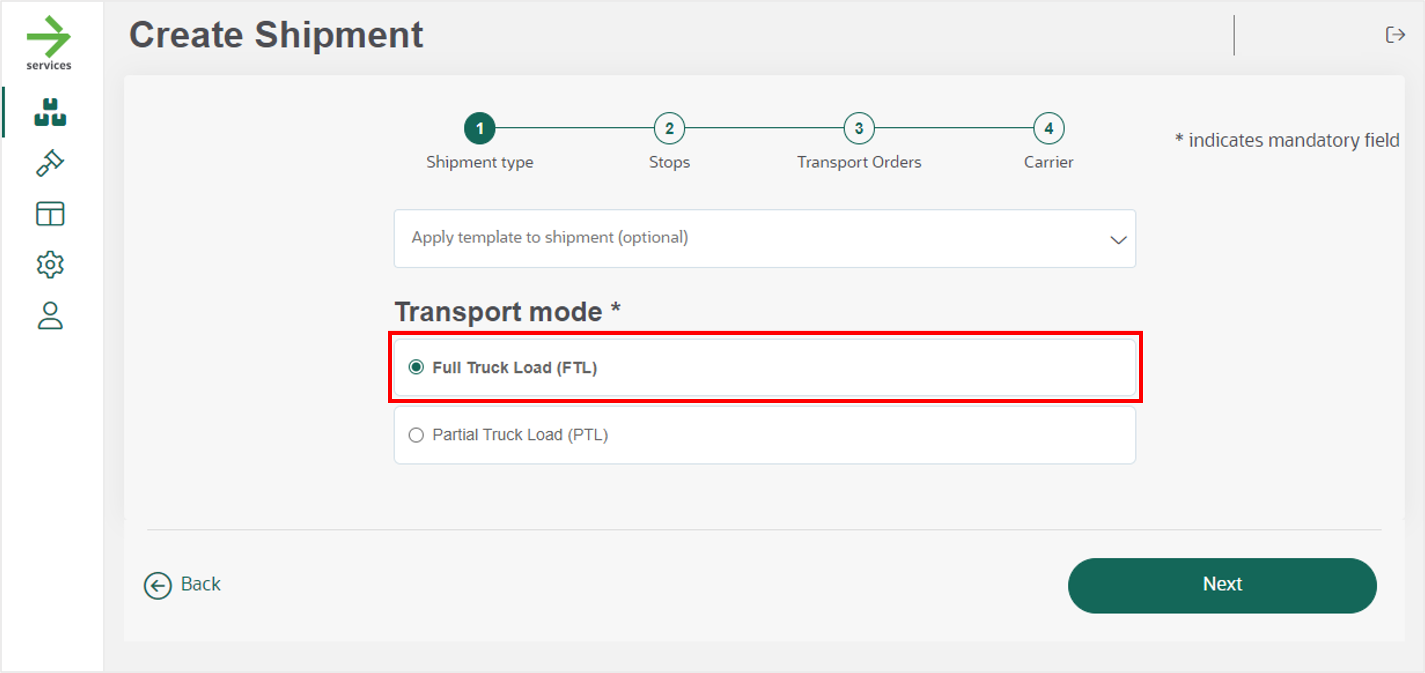
Task: Select Partial Truck Load (PTL)
Action: click(x=416, y=435)
